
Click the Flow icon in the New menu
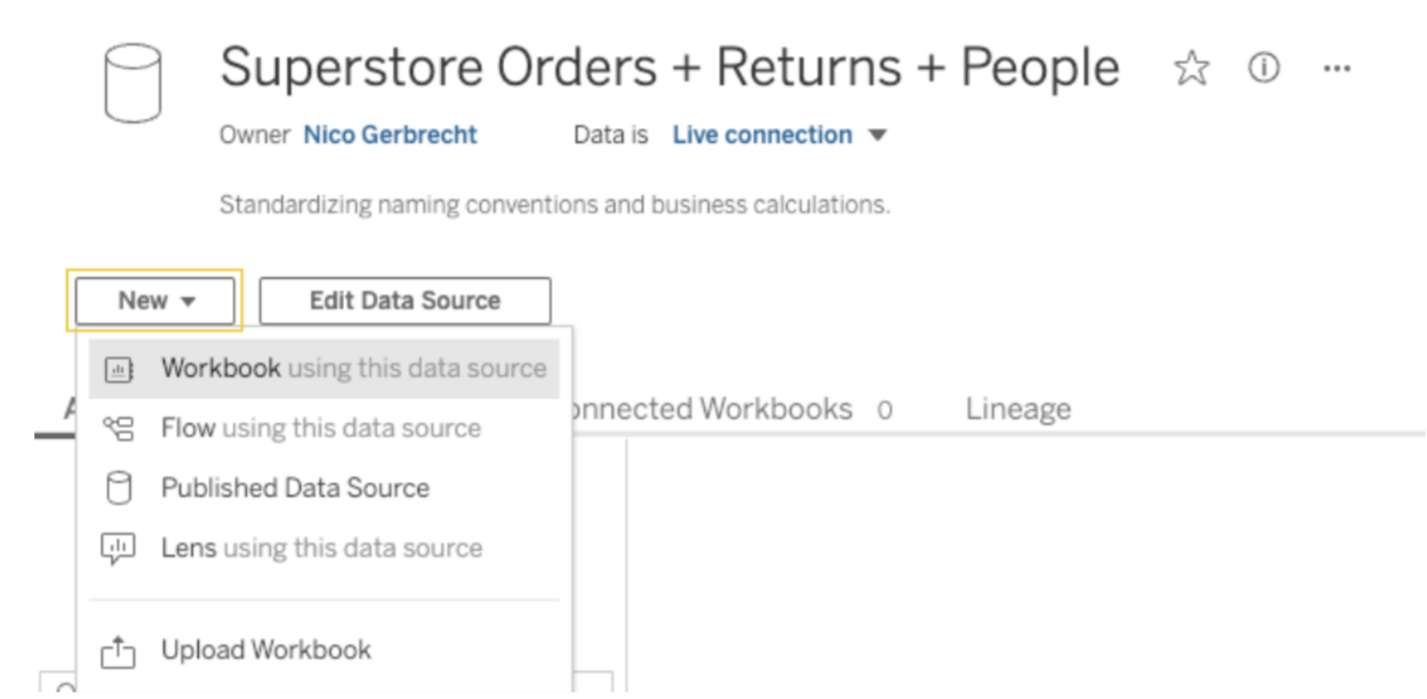(x=120, y=428)
